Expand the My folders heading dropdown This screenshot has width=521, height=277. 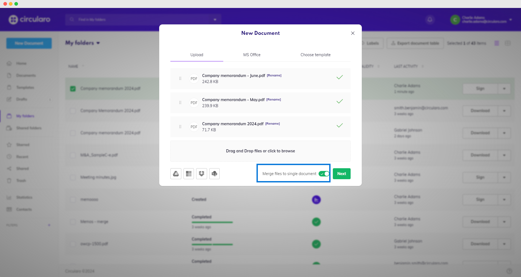coord(98,43)
